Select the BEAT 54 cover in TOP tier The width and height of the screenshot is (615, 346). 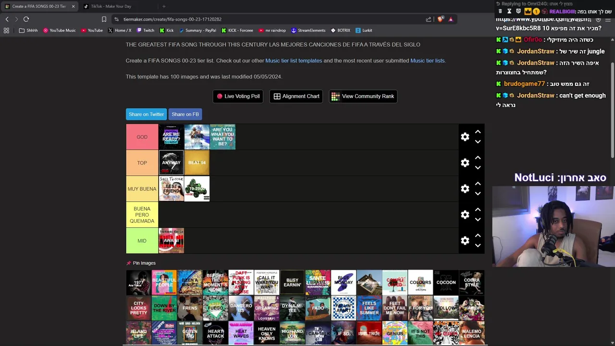pyautogui.click(x=197, y=163)
